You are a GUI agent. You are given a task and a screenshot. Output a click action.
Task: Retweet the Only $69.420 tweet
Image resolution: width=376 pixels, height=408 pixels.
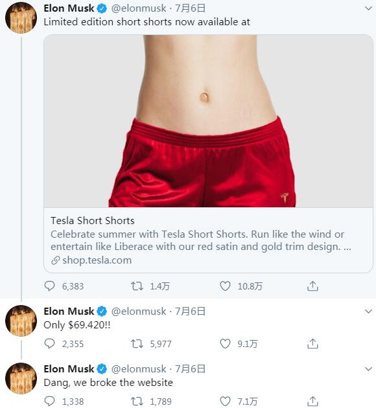[137, 344]
